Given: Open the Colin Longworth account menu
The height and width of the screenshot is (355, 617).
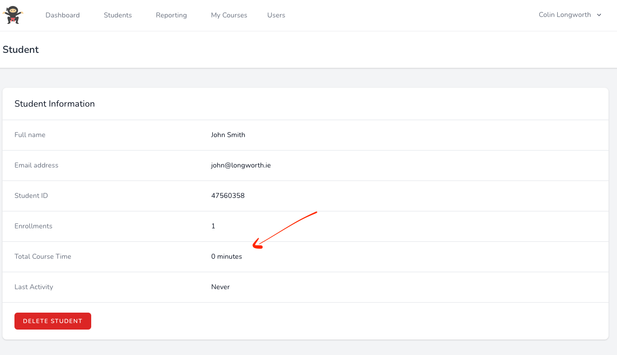Looking at the screenshot, I should point(565,15).
